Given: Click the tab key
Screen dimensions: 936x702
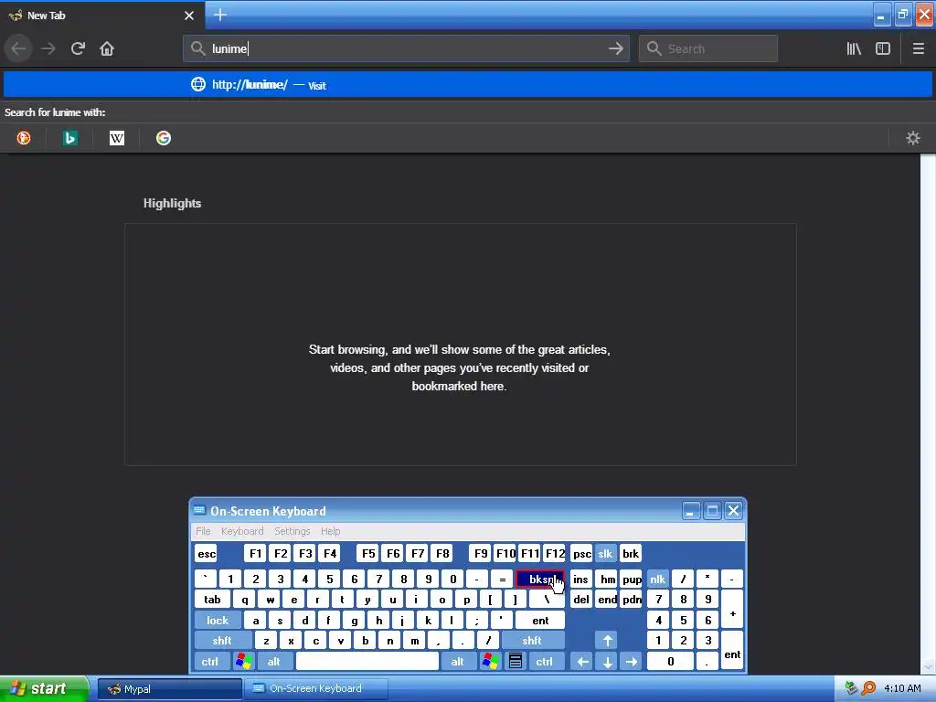Looking at the screenshot, I should [x=212, y=600].
